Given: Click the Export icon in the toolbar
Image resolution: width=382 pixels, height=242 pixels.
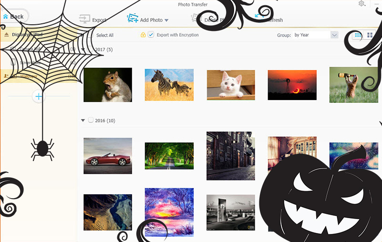Looking at the screenshot, I should point(84,19).
